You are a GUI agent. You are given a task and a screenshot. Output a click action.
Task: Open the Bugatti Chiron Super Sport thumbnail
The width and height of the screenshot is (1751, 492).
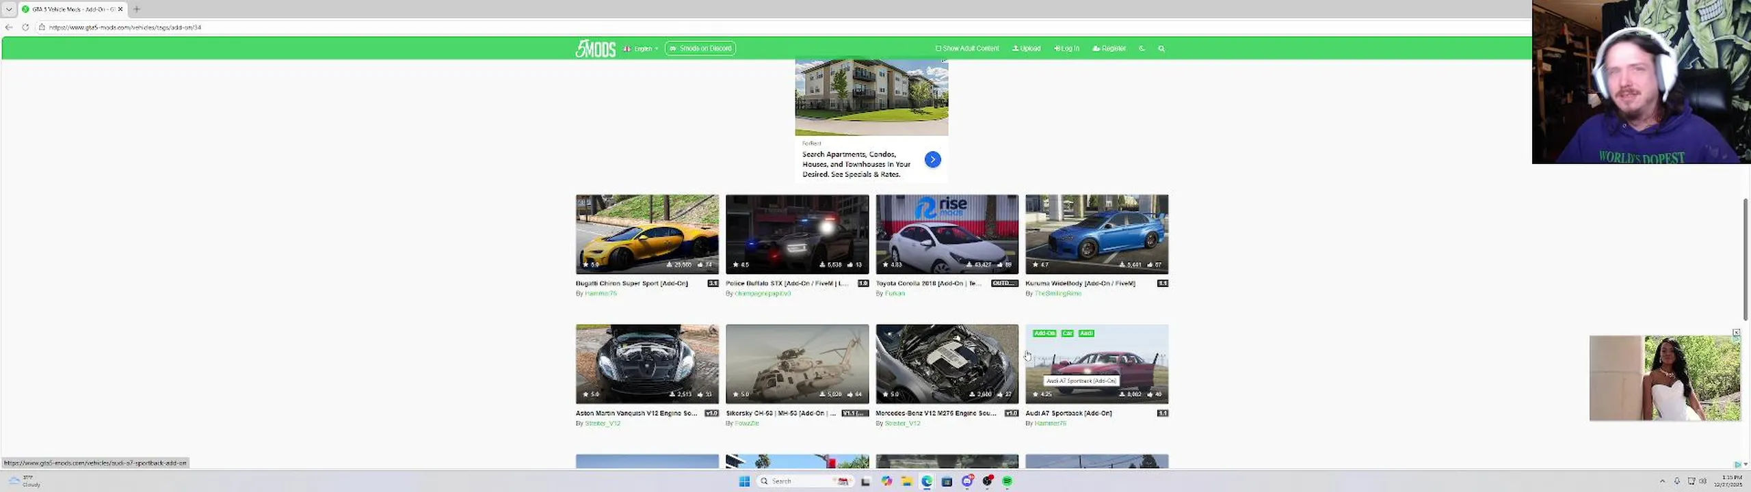pyautogui.click(x=647, y=234)
